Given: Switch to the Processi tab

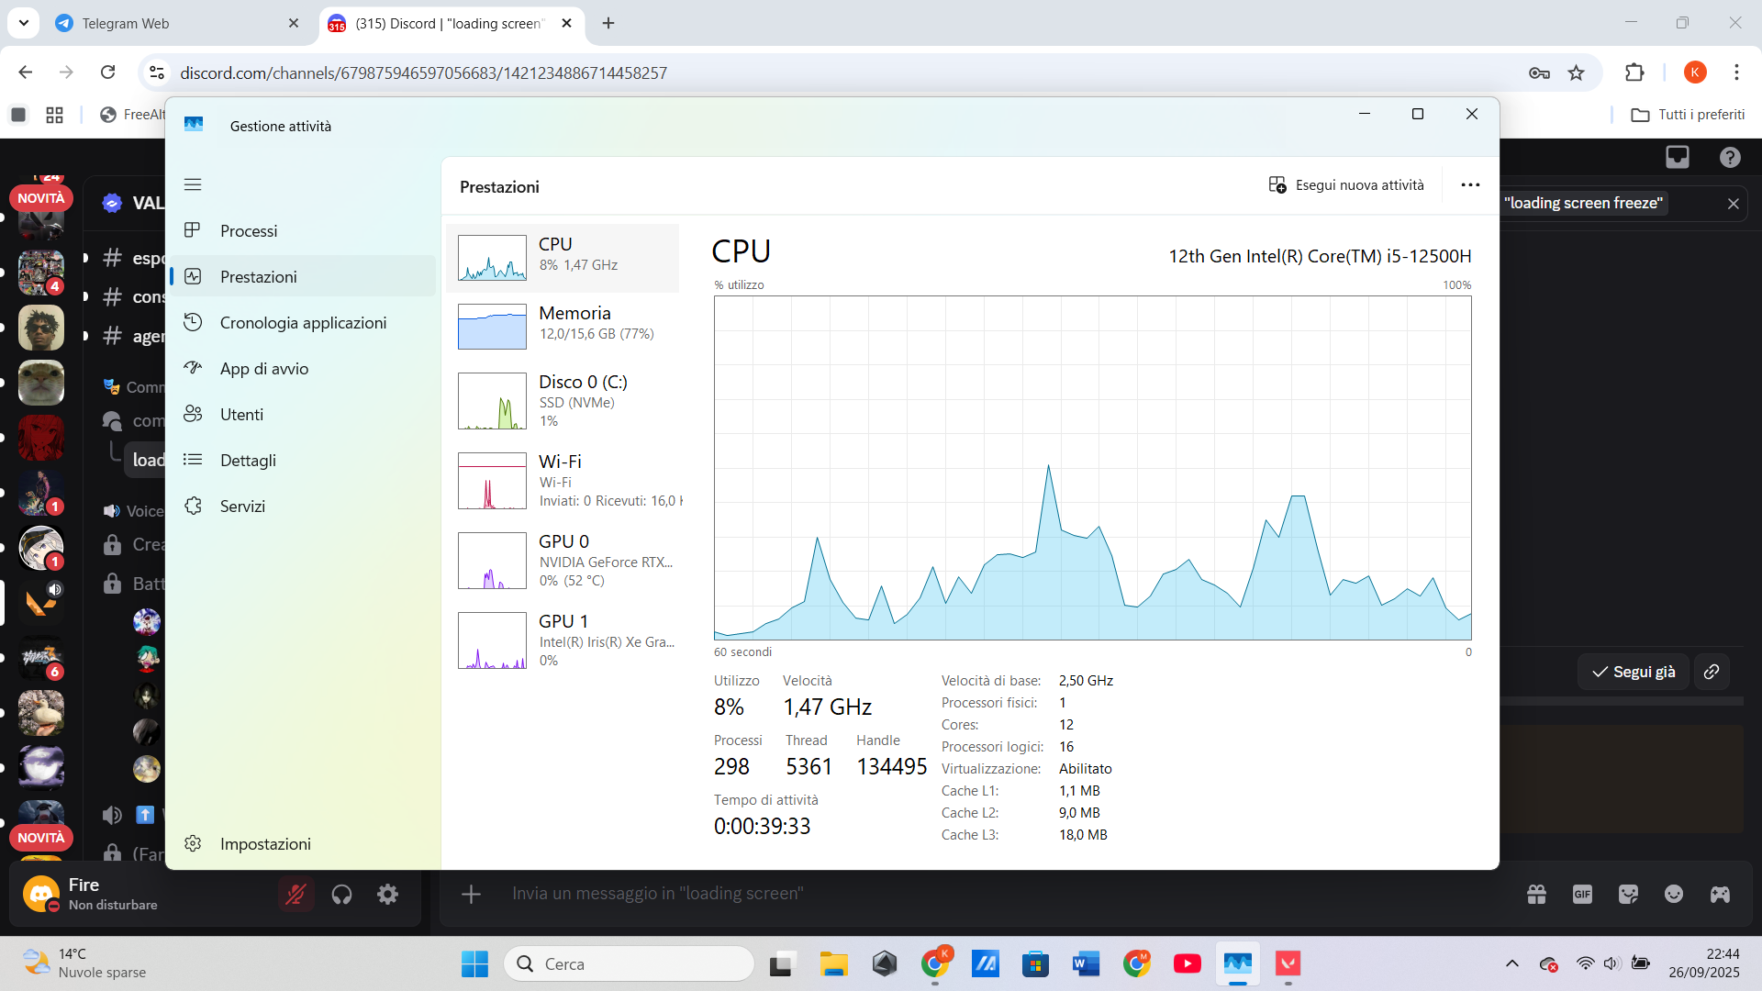Looking at the screenshot, I should point(249,231).
